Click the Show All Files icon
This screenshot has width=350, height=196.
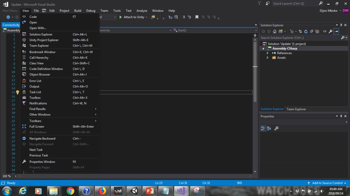tap(317, 31)
